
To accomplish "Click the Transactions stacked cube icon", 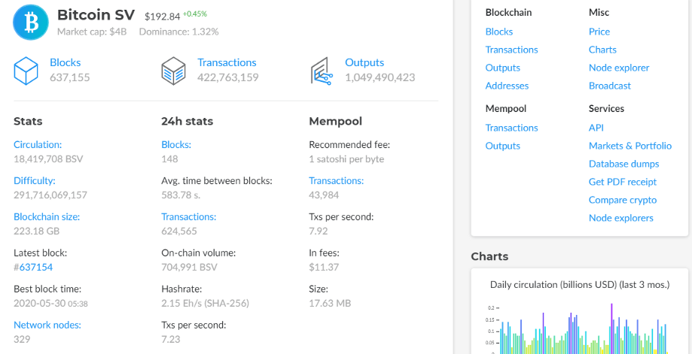I will [x=173, y=71].
